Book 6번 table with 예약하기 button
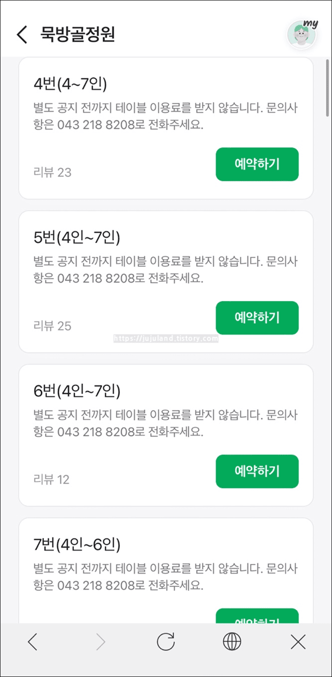The image size is (332, 677). (x=257, y=471)
